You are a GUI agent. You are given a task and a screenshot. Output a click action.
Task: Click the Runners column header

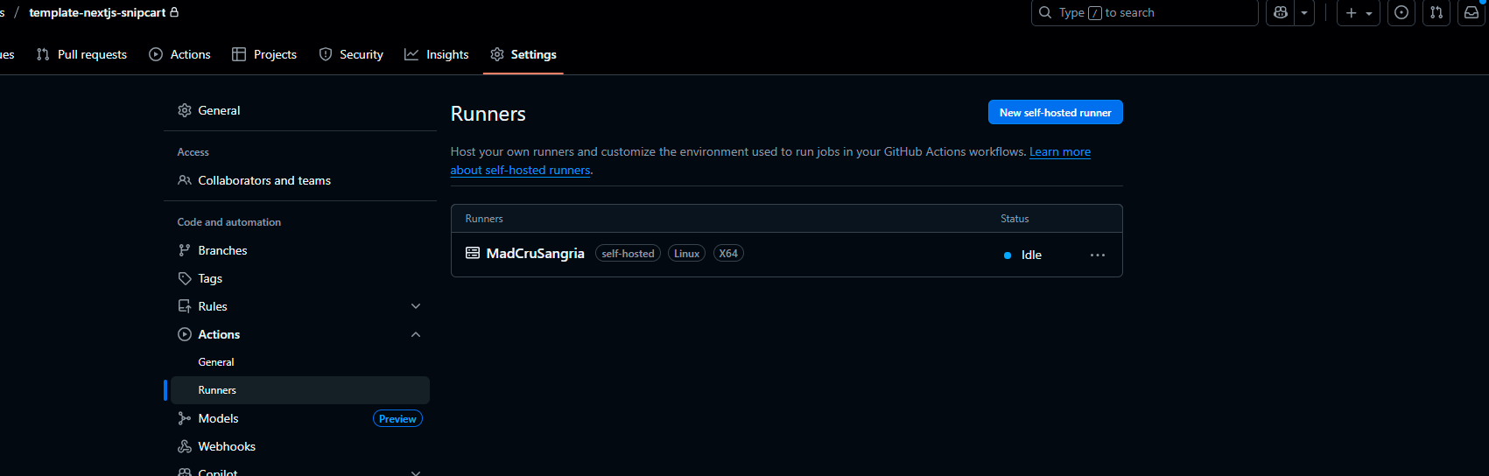coord(484,219)
